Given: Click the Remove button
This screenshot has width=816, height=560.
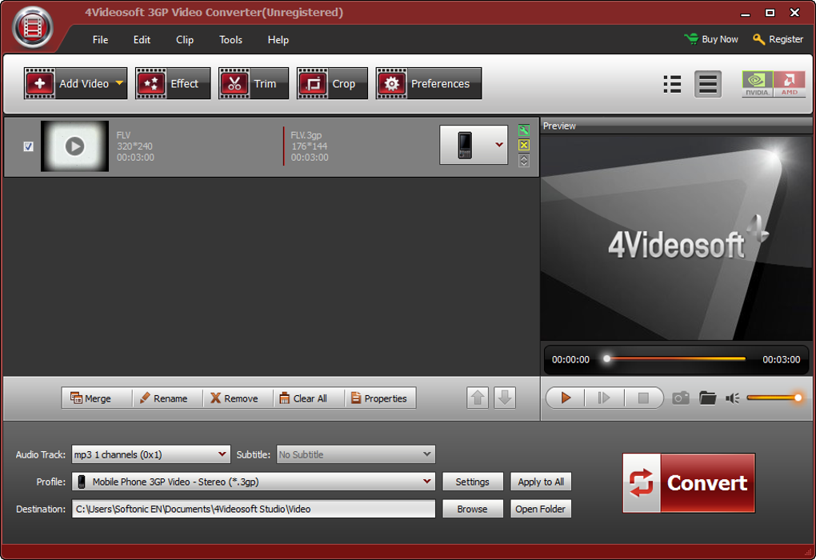Looking at the screenshot, I should (238, 398).
